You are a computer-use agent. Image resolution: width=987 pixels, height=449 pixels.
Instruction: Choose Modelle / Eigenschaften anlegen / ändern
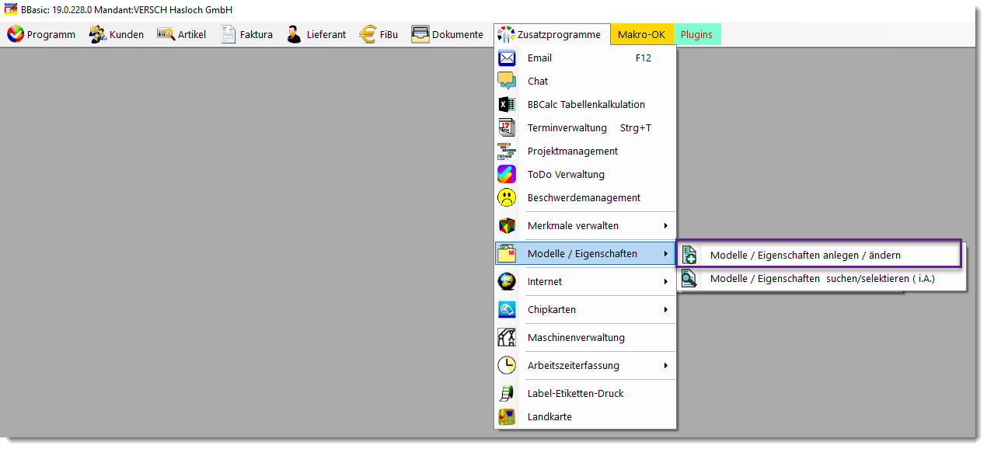click(x=820, y=254)
